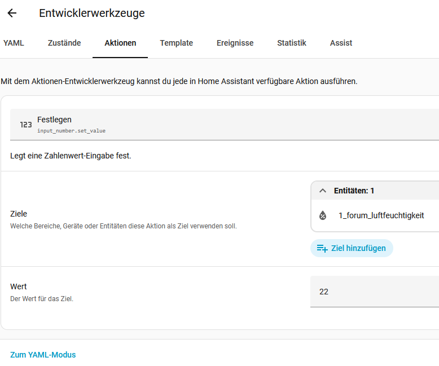This screenshot has height=366, width=439.
Task: Select the Aktionen tab
Action: [x=120, y=43]
